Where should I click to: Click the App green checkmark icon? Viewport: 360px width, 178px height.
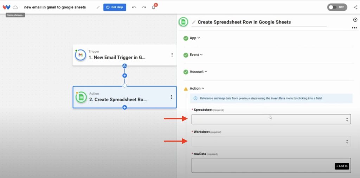(x=186, y=39)
